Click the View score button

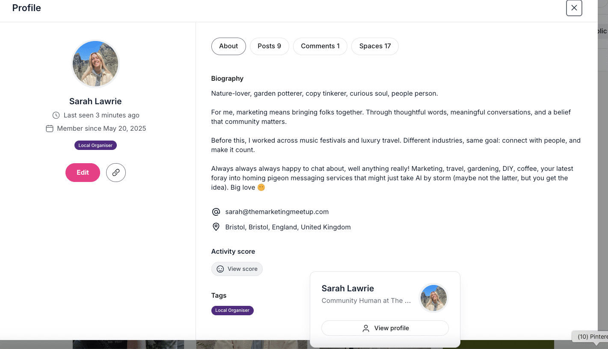tap(237, 269)
